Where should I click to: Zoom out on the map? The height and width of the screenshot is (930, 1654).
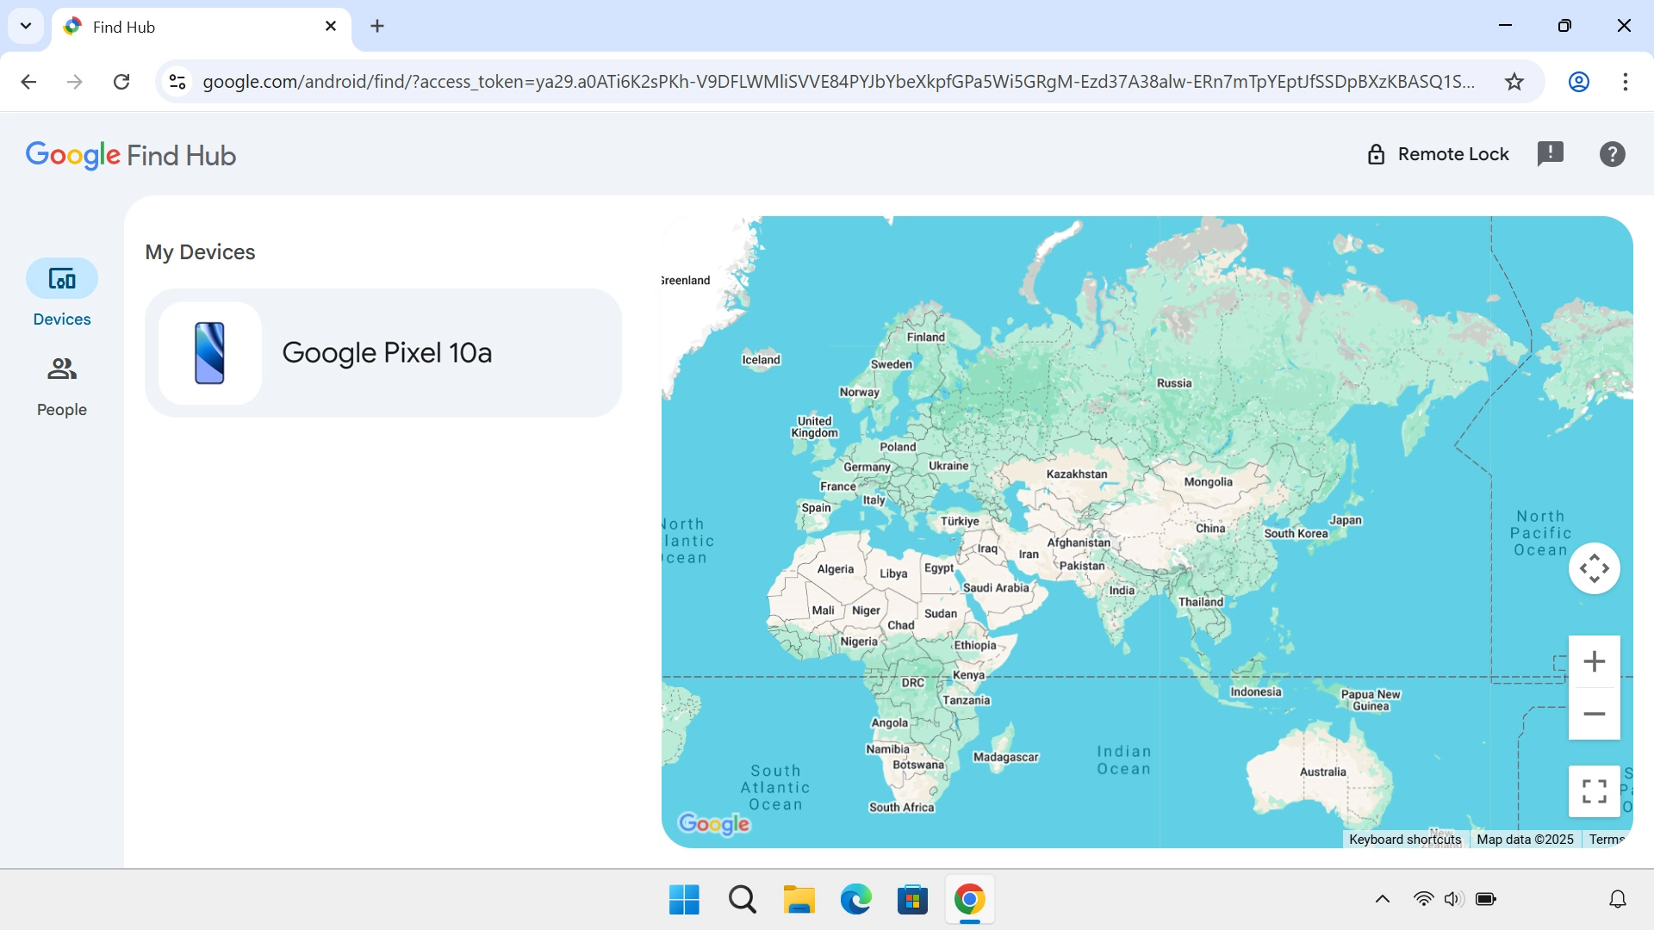tap(1594, 714)
